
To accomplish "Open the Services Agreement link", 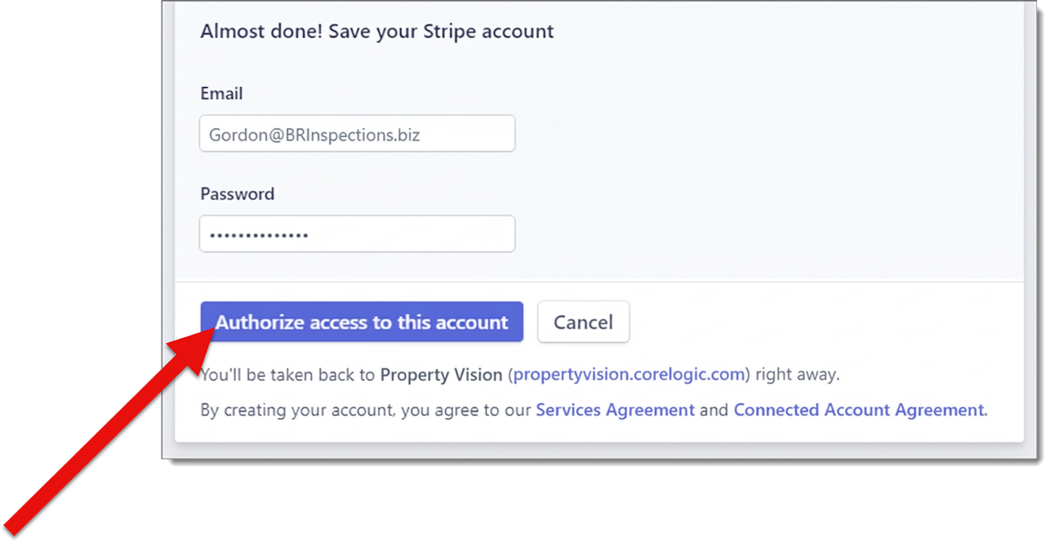I will (615, 410).
